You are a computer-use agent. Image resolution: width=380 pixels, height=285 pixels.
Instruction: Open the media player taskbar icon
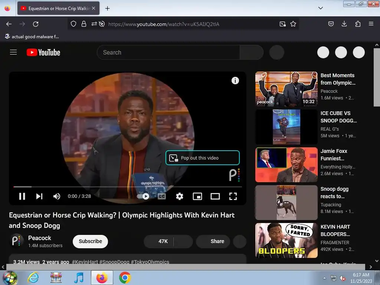tap(79, 278)
